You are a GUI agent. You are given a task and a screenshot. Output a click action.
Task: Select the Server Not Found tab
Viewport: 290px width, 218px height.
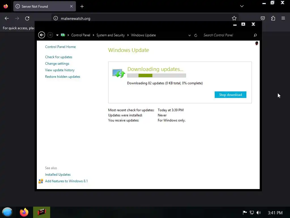pos(44,6)
